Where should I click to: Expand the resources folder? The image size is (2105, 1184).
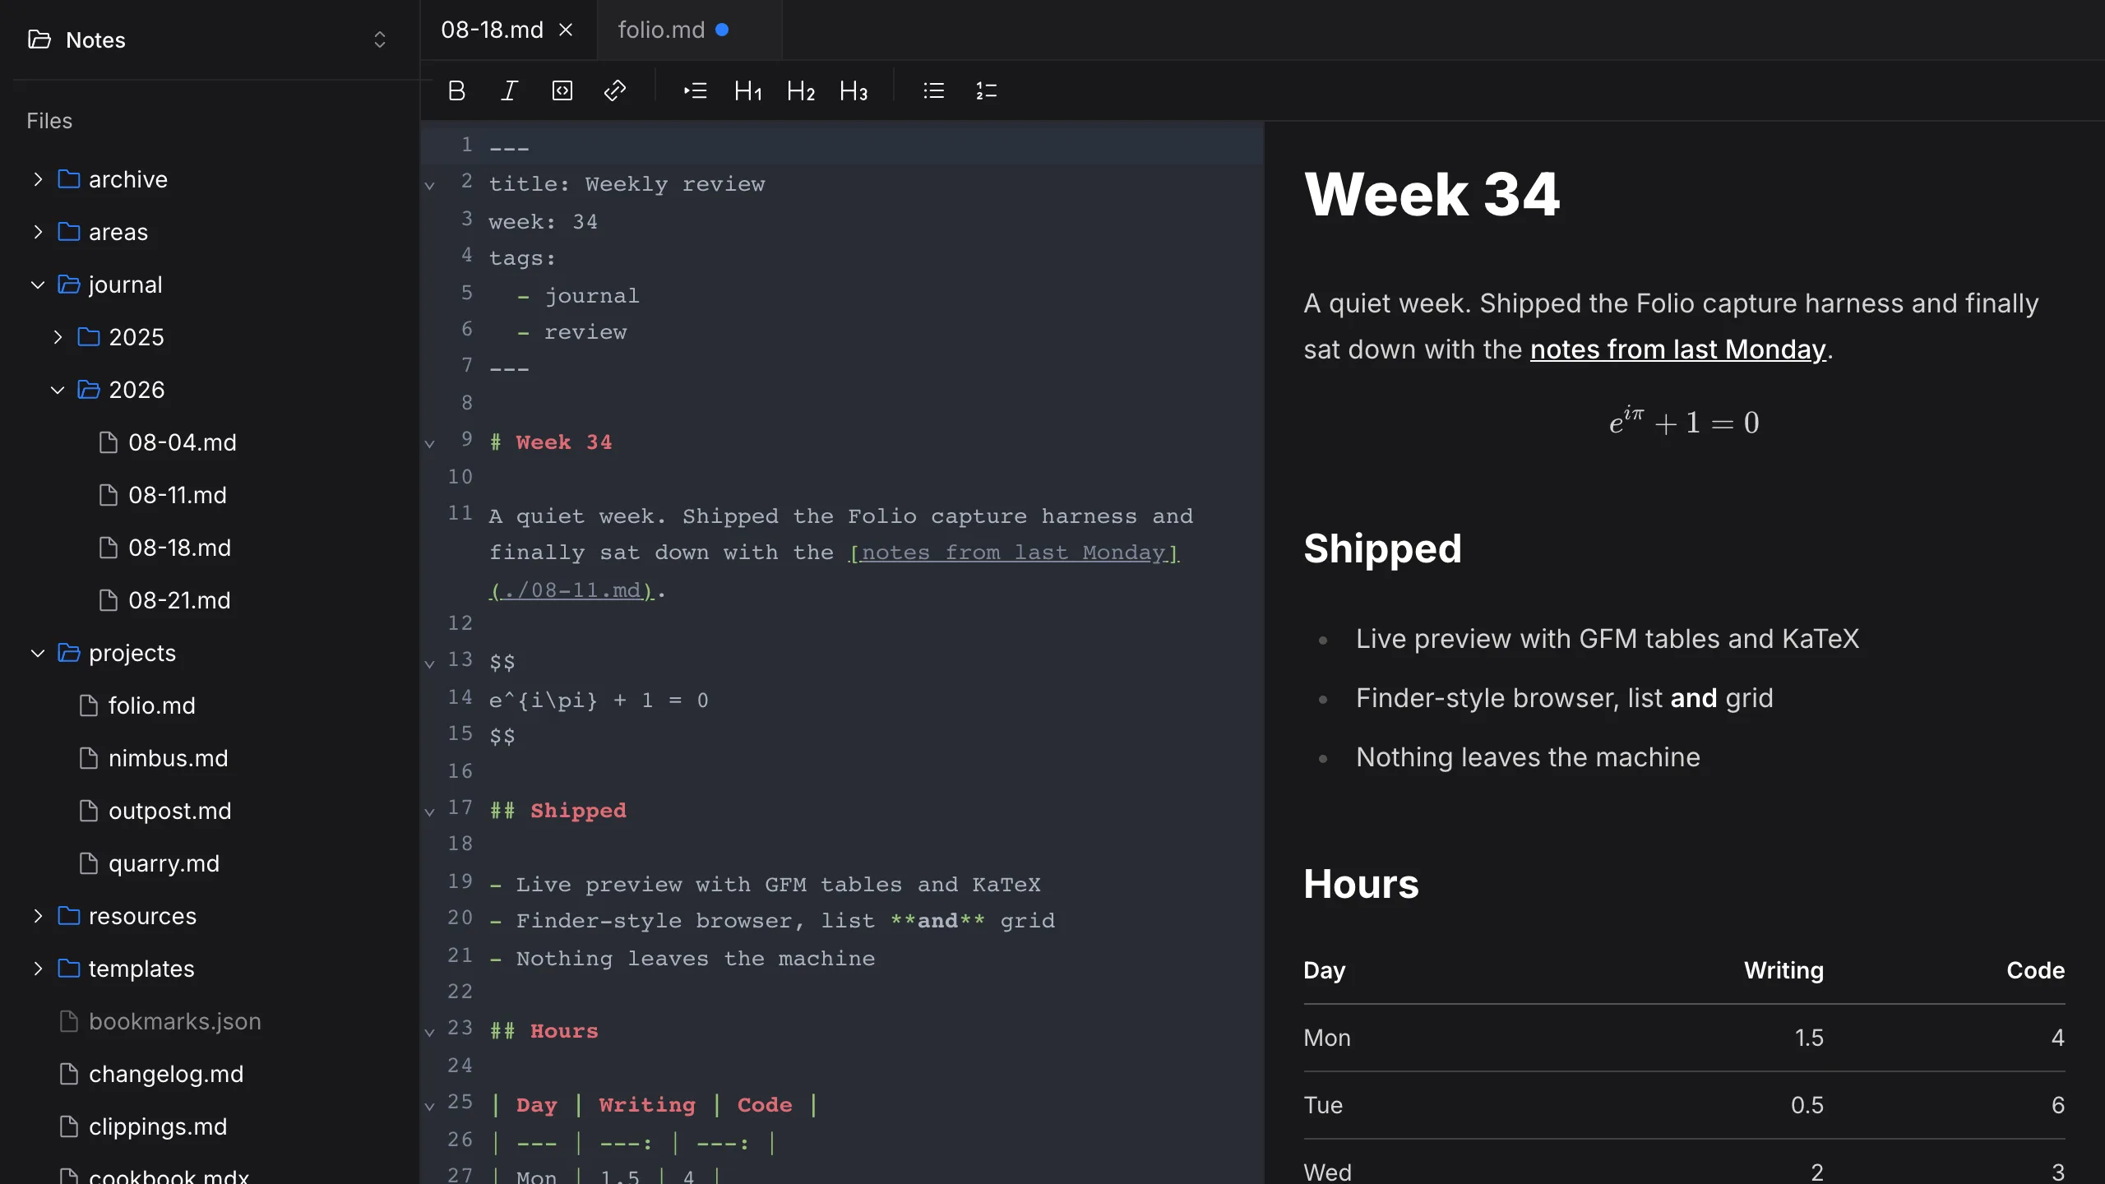[38, 916]
